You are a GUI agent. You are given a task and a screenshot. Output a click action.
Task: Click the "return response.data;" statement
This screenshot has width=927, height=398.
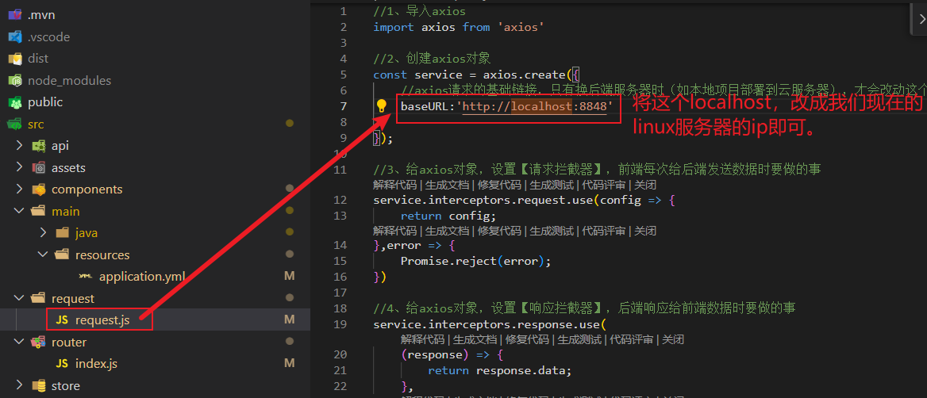click(500, 371)
